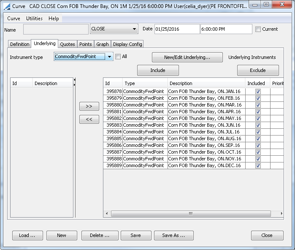Open the Help menu
The image size is (295, 250).
54,19
